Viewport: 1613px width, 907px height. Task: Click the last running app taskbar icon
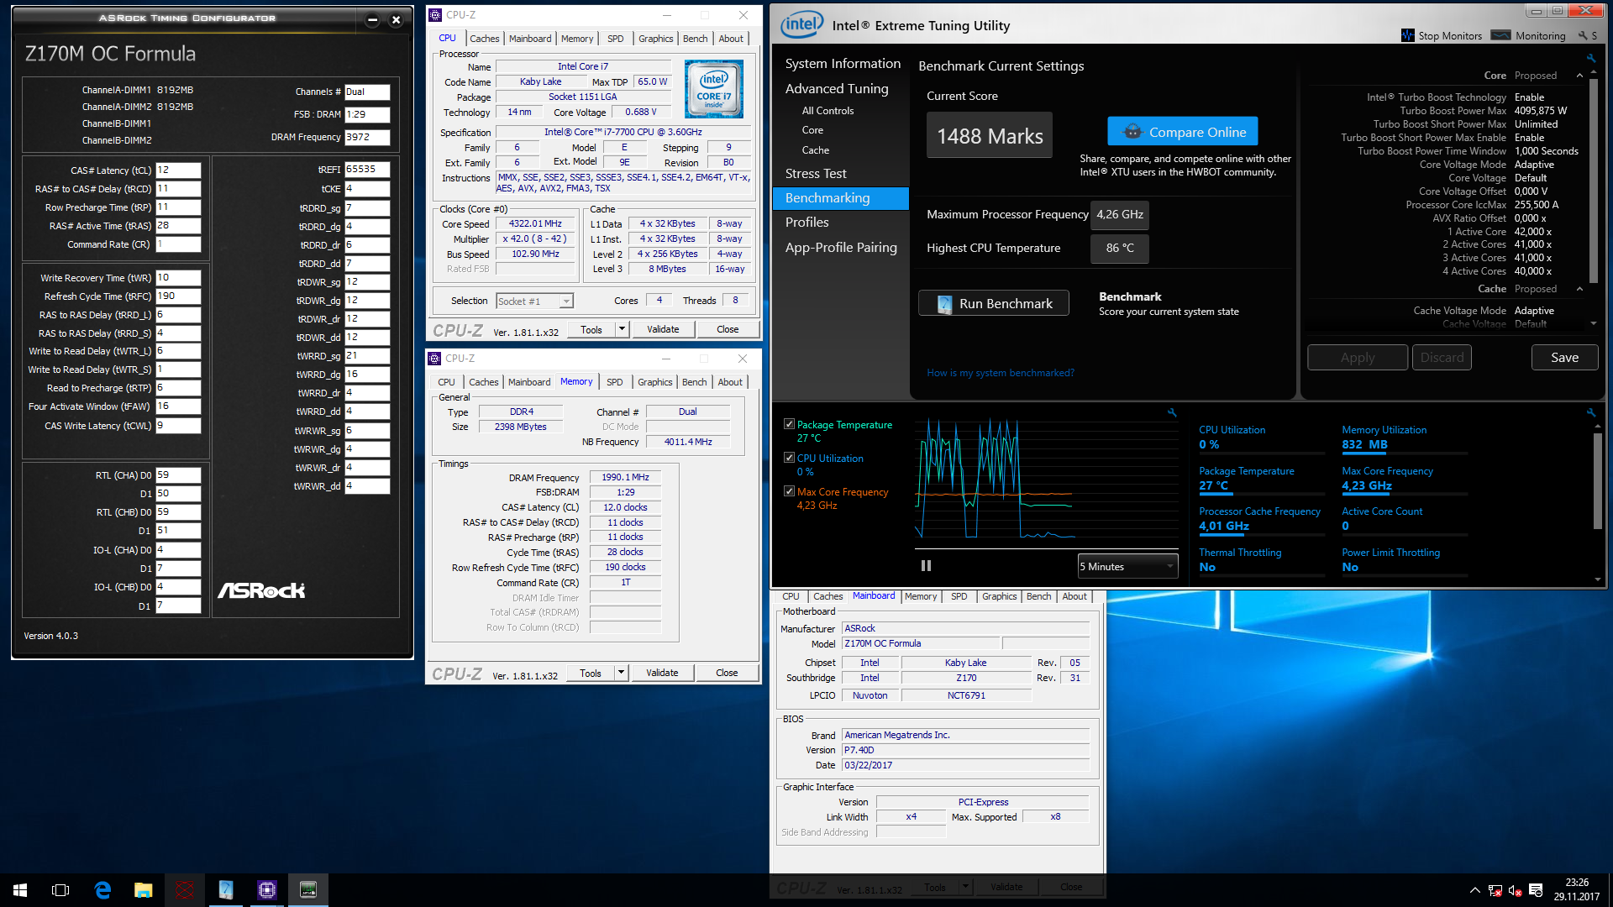pyautogui.click(x=308, y=890)
